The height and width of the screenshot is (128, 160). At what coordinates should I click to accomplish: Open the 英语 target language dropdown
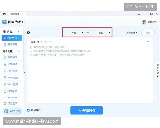coord(101,33)
